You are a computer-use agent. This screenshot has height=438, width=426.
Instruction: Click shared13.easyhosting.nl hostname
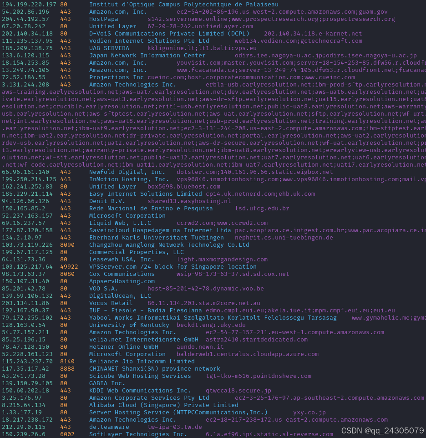pyautogui.click(x=189, y=201)
